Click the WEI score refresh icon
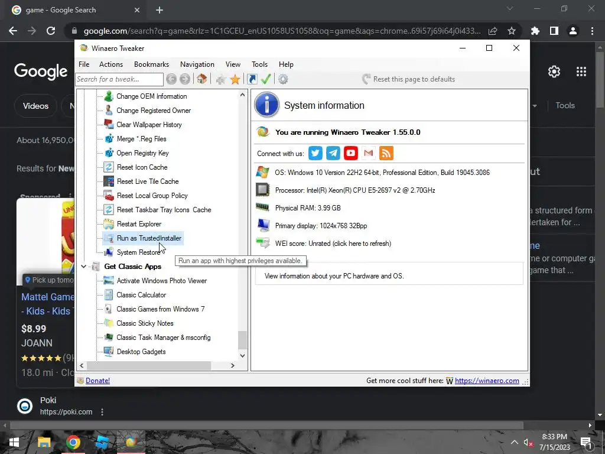605x454 pixels. (x=263, y=243)
